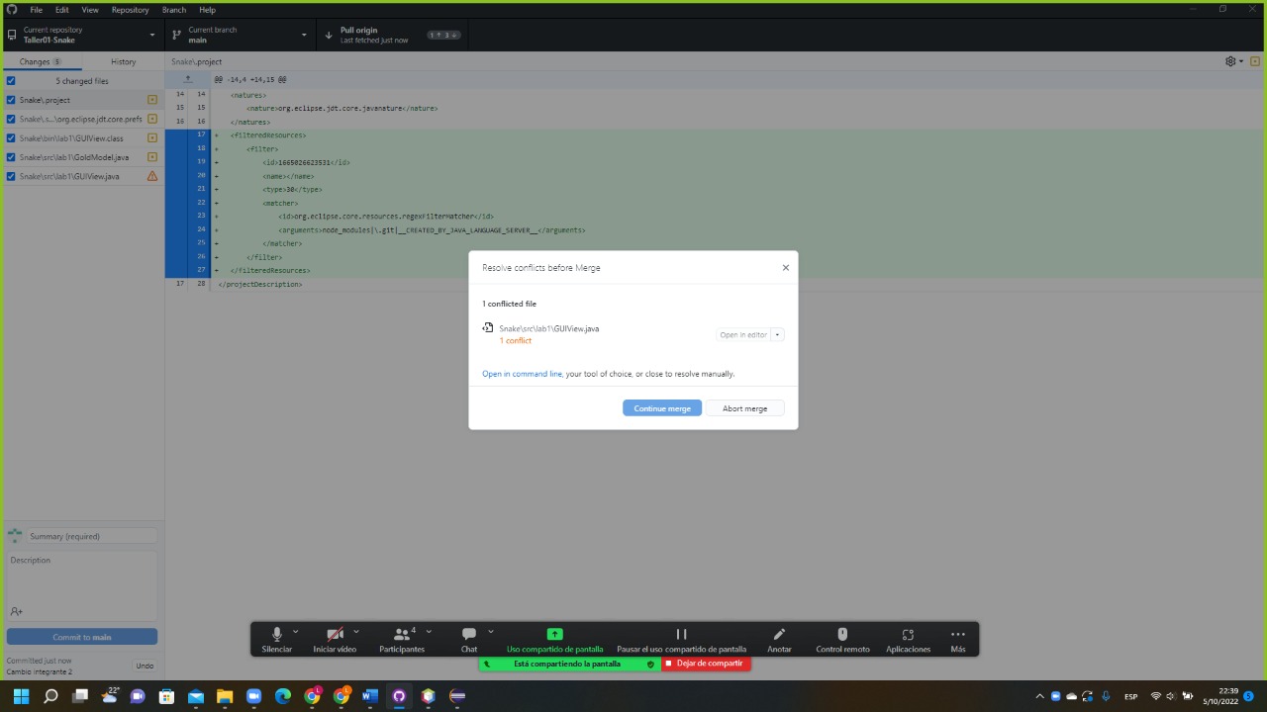Open the conflict in command line
This screenshot has height=712, width=1267.
(x=522, y=373)
